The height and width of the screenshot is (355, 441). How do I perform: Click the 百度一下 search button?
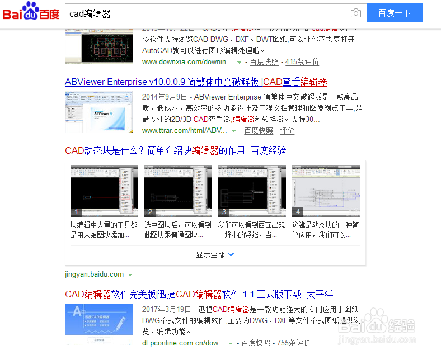pos(395,13)
